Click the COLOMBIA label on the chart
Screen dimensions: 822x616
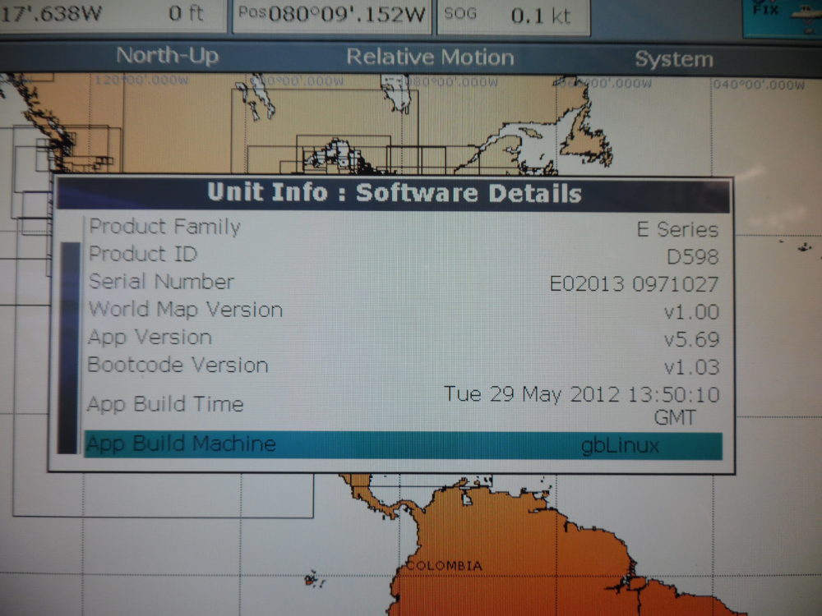click(x=444, y=566)
